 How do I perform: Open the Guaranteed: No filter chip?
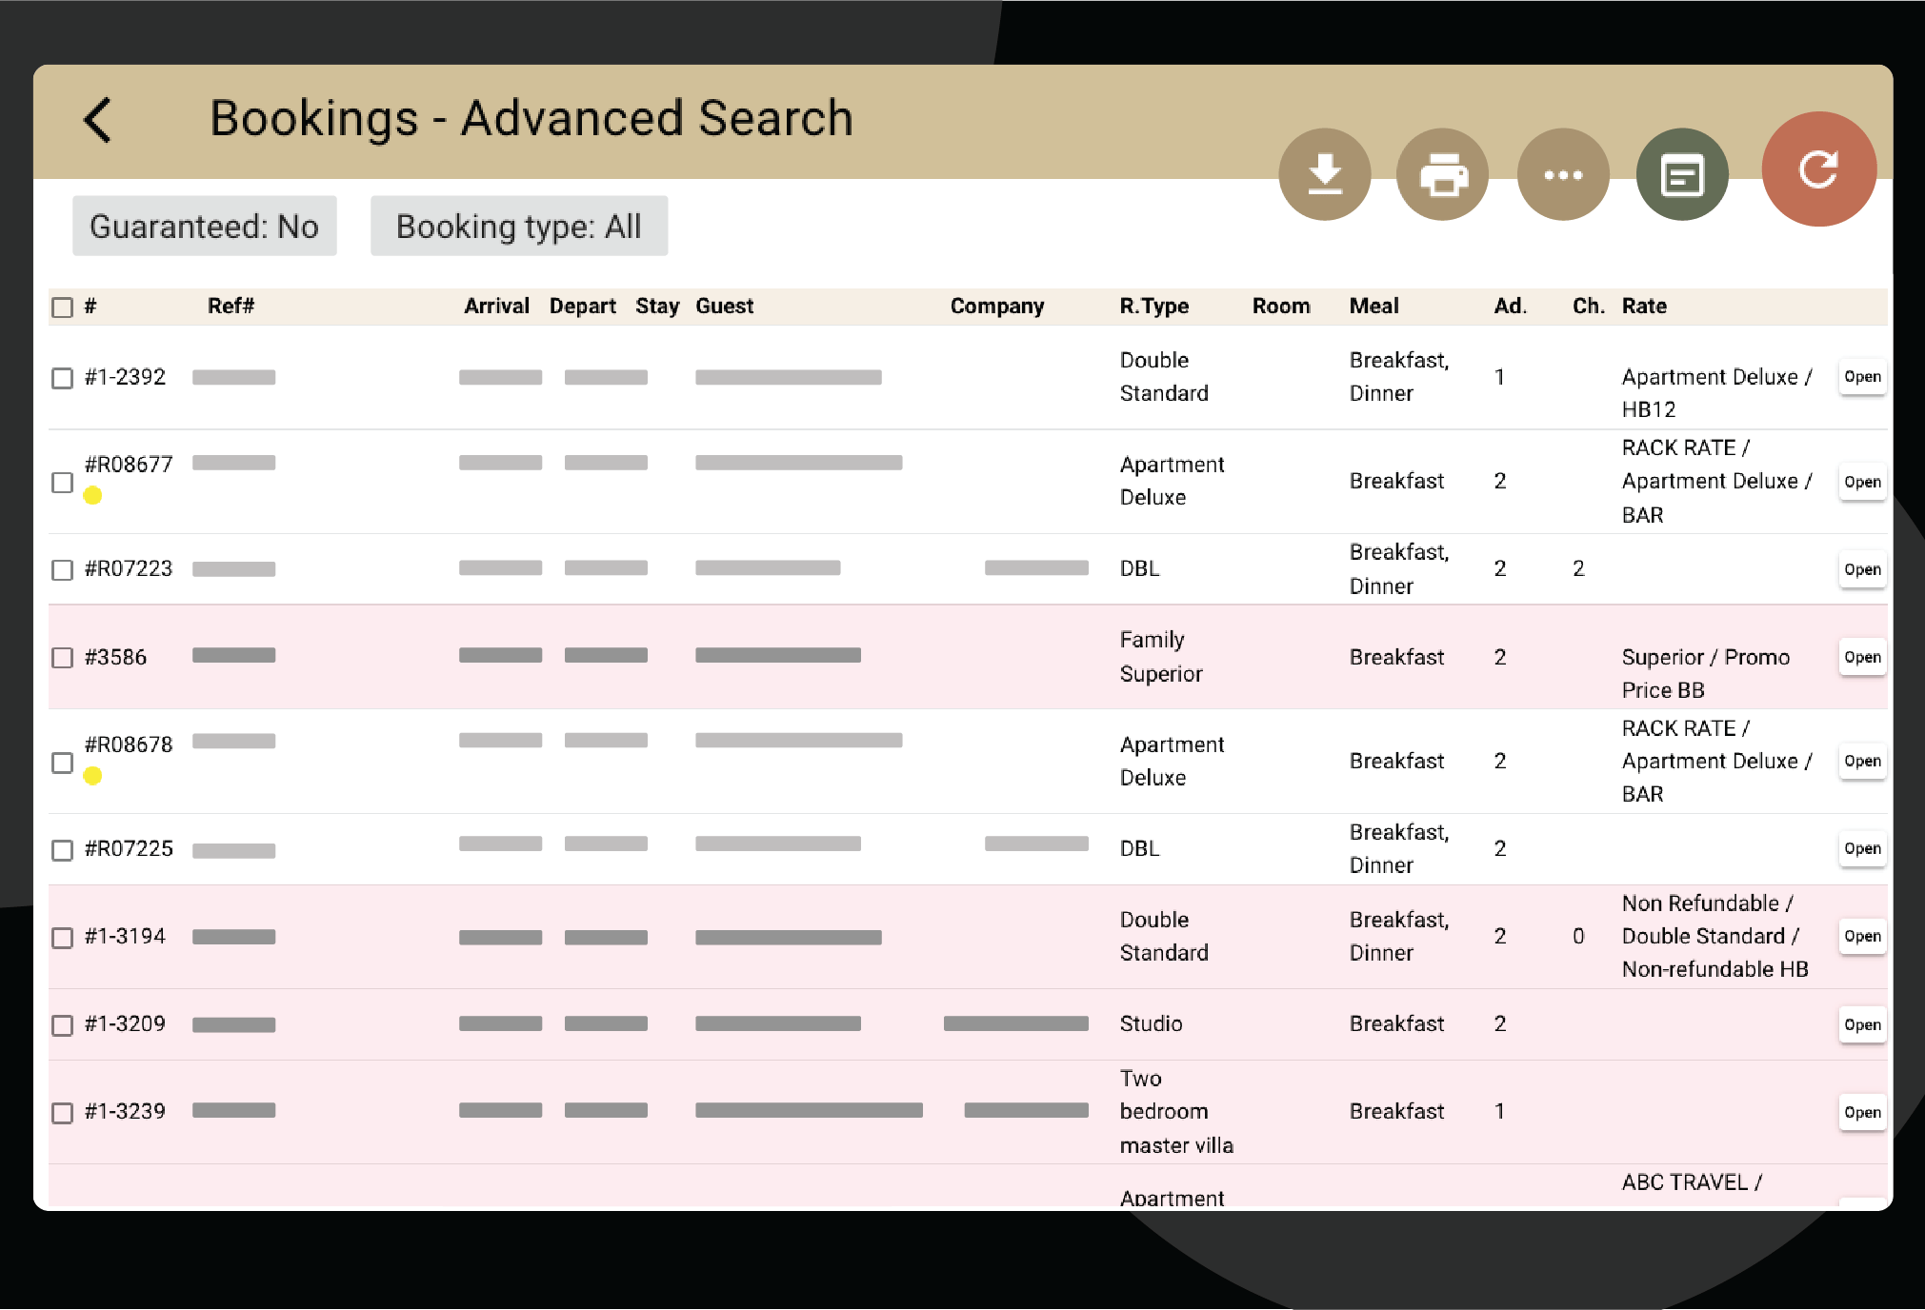[204, 227]
